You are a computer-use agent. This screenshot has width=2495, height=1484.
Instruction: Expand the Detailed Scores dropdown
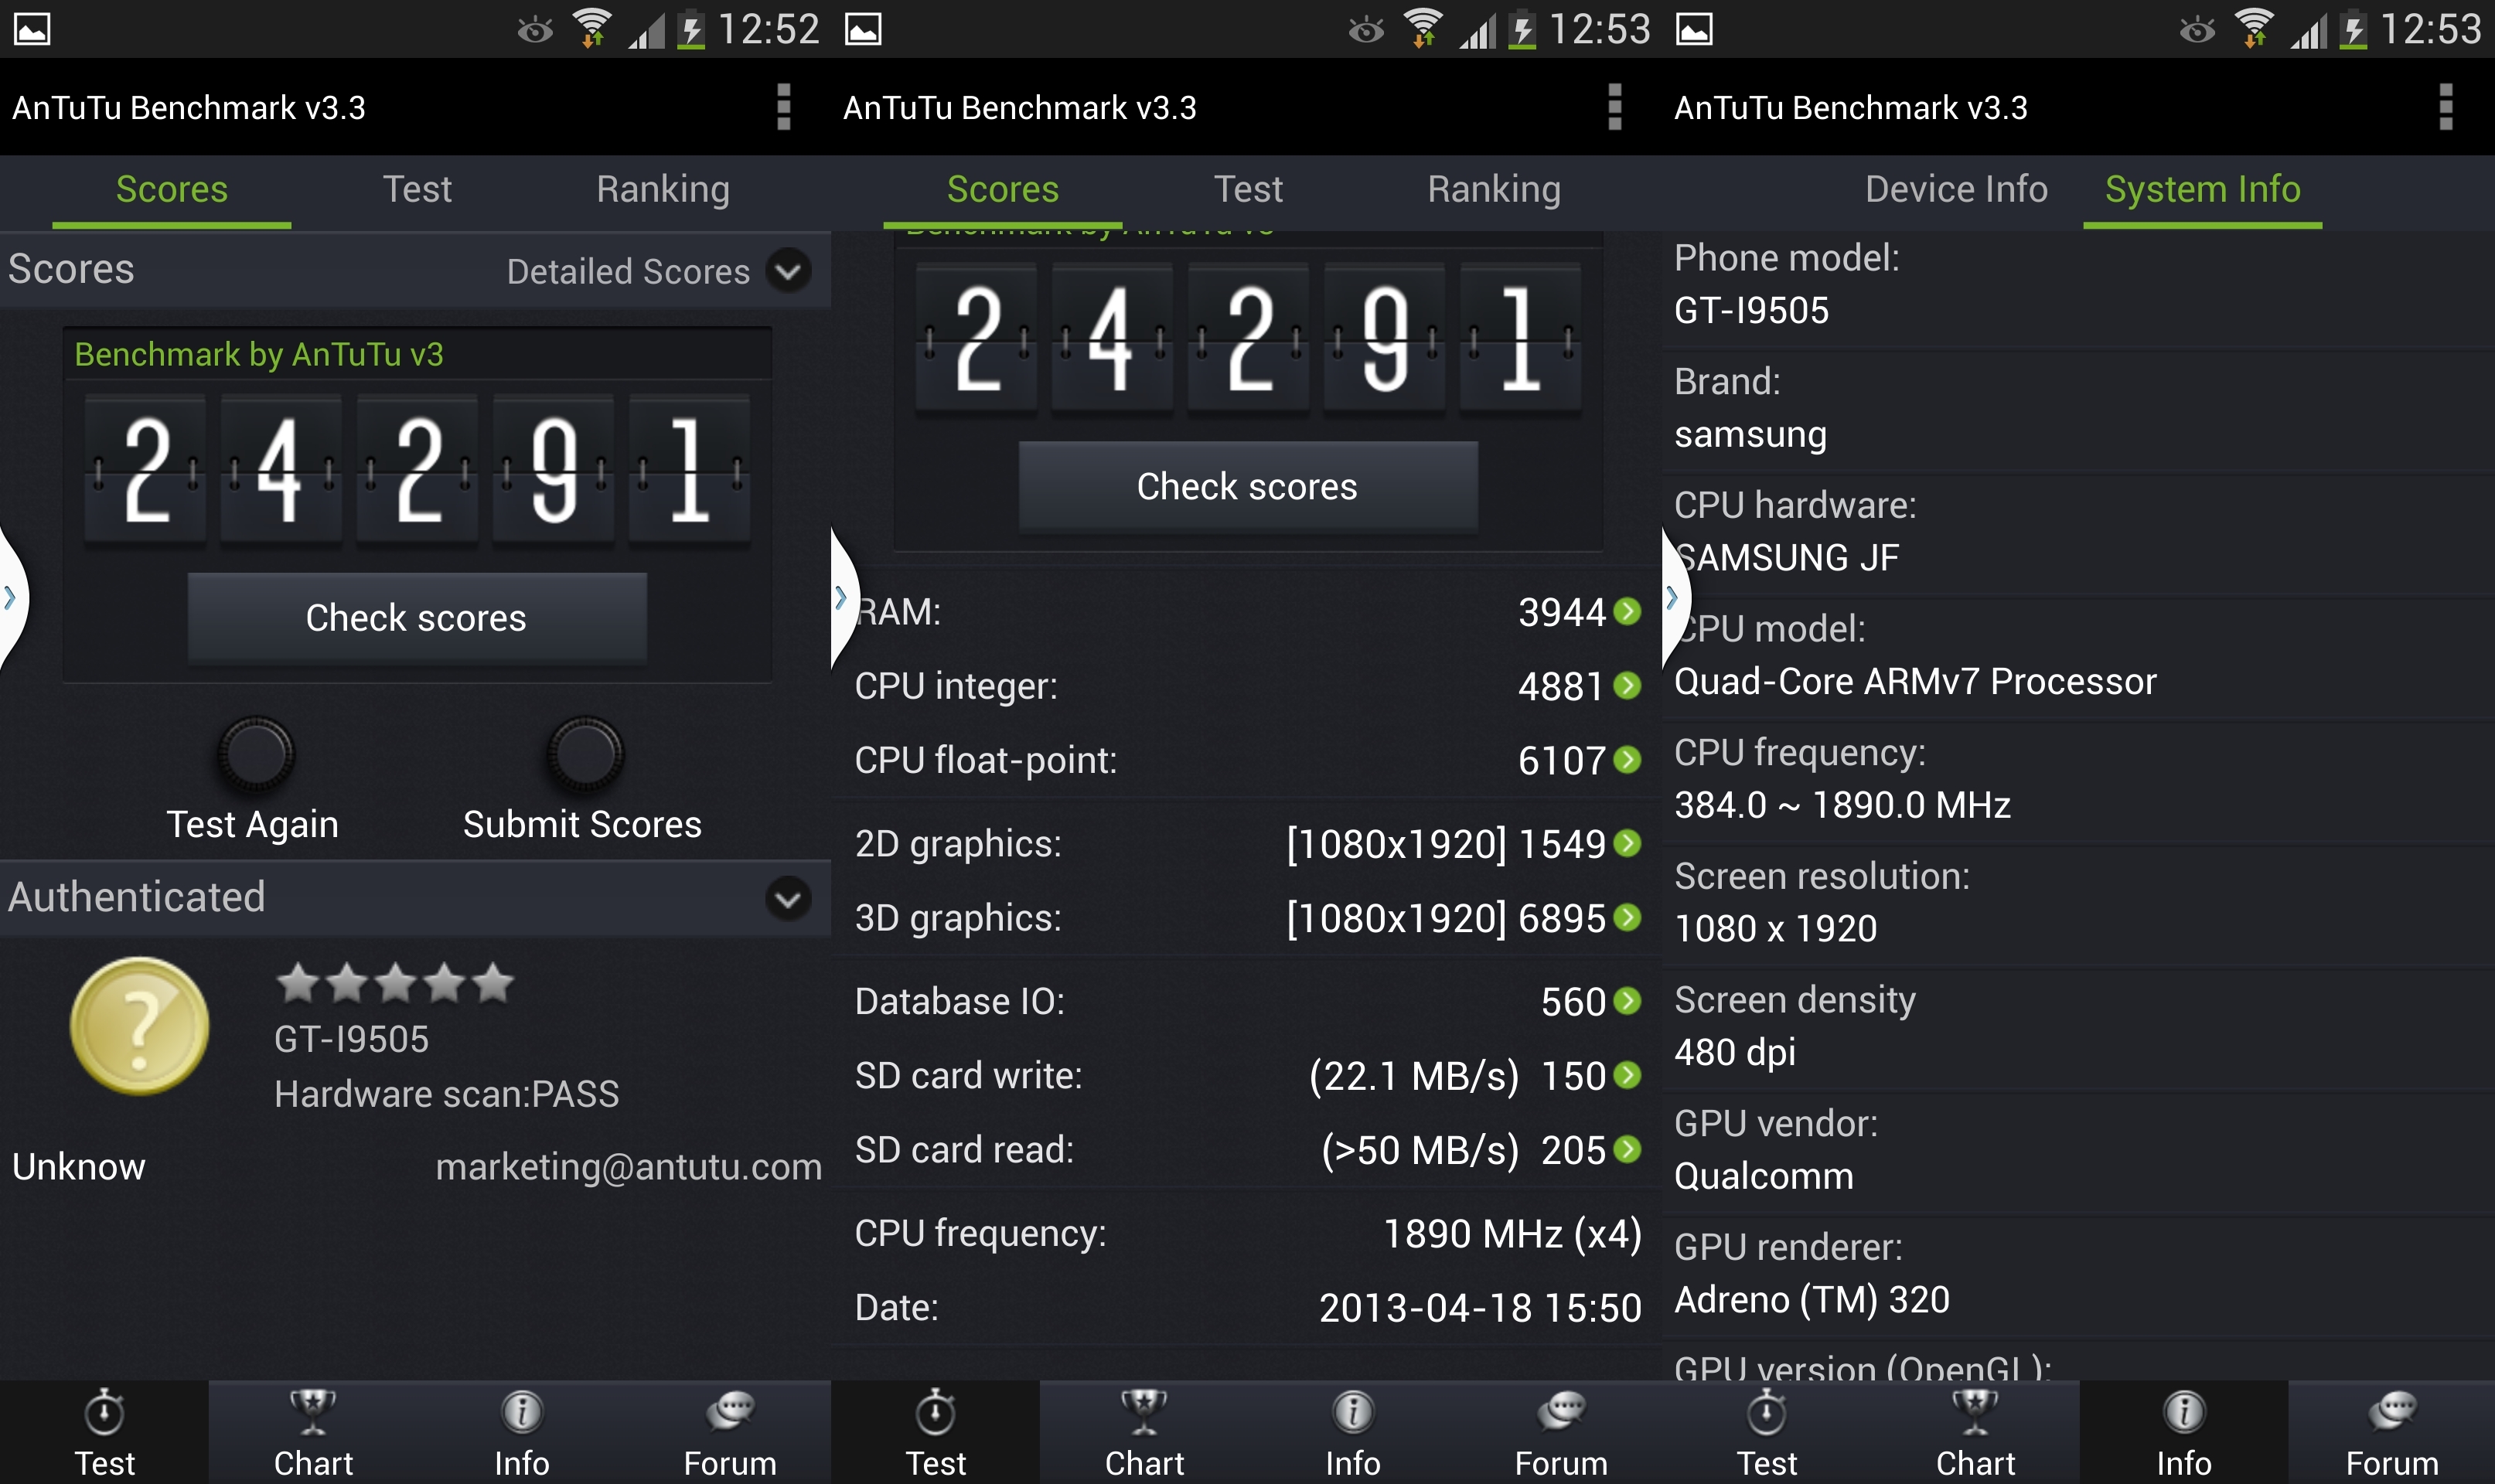click(x=788, y=271)
